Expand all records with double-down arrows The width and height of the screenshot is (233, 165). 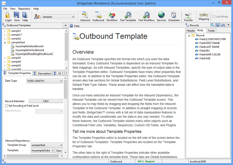(218, 25)
